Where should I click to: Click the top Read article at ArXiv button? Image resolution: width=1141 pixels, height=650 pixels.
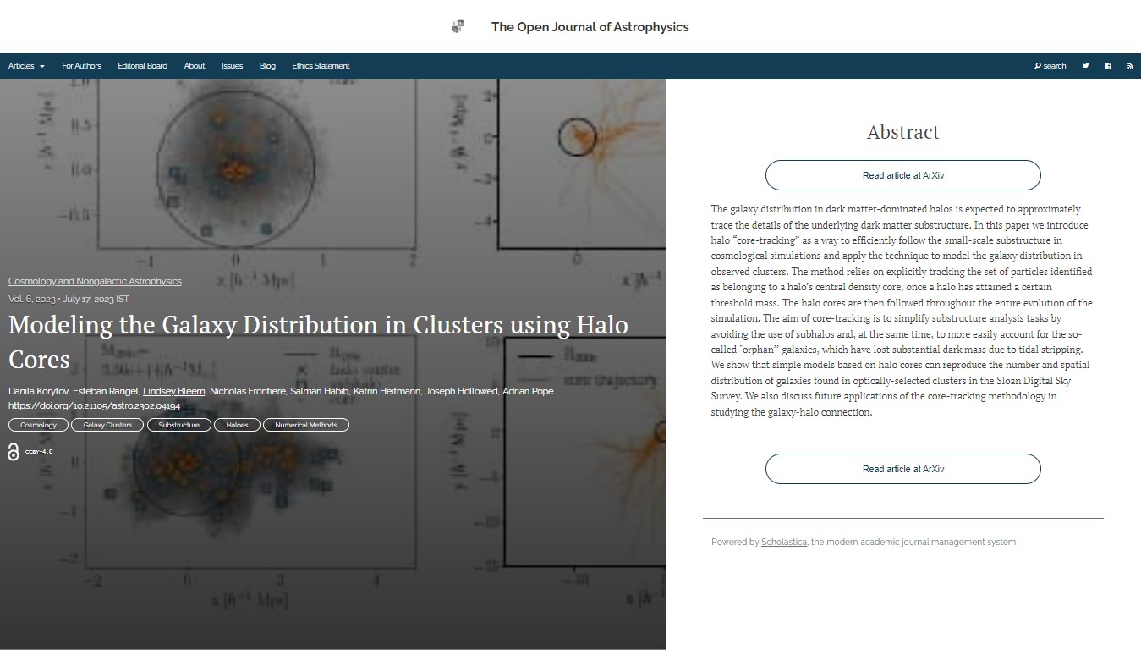[x=902, y=175]
